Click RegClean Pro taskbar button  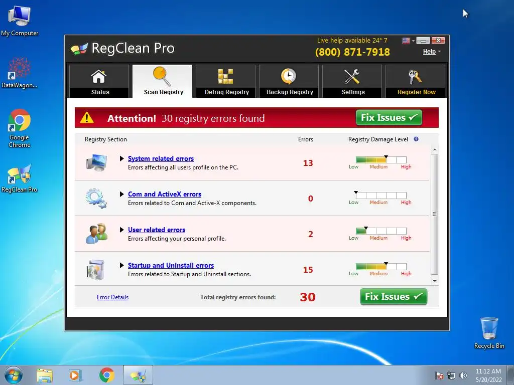tap(138, 375)
